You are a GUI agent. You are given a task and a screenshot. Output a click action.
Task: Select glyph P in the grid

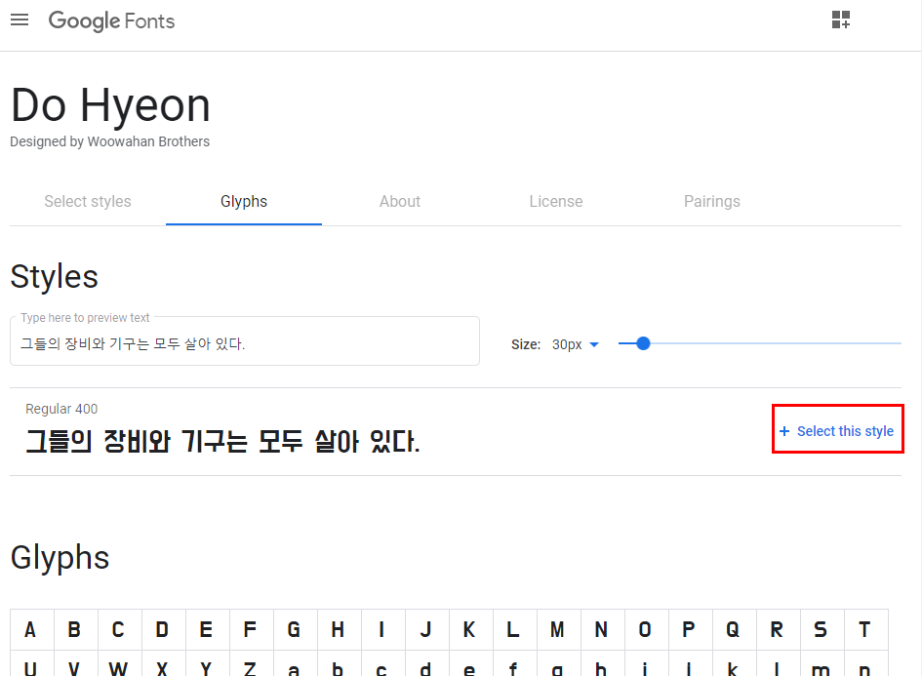(691, 629)
